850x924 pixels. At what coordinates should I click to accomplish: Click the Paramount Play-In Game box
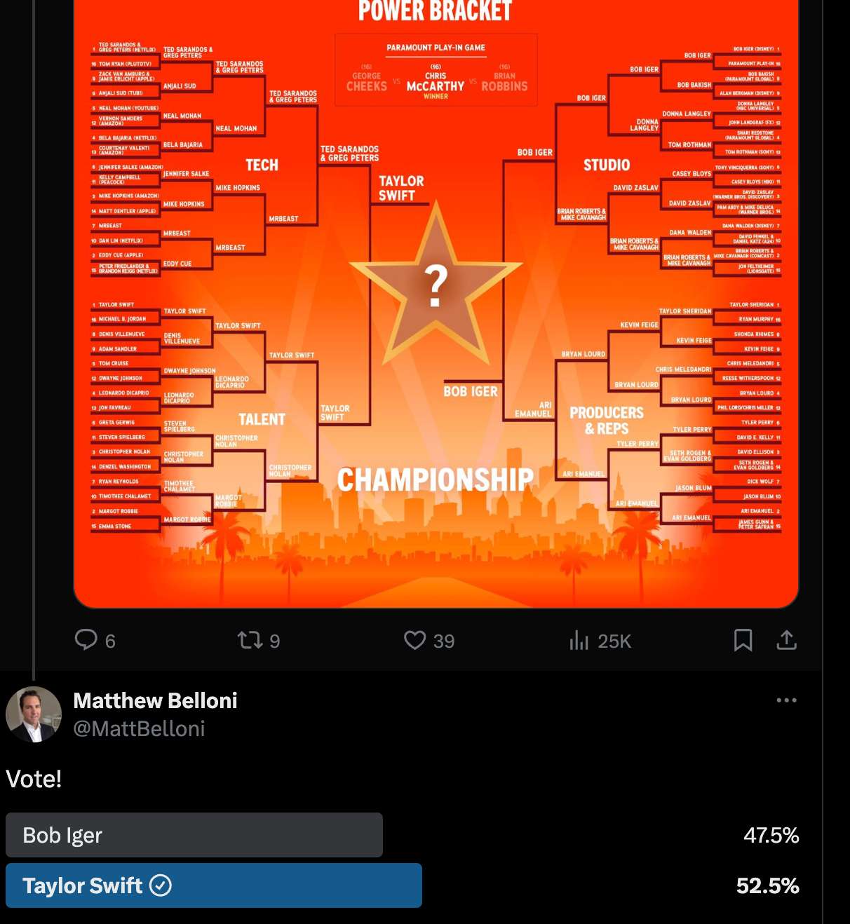pos(436,70)
